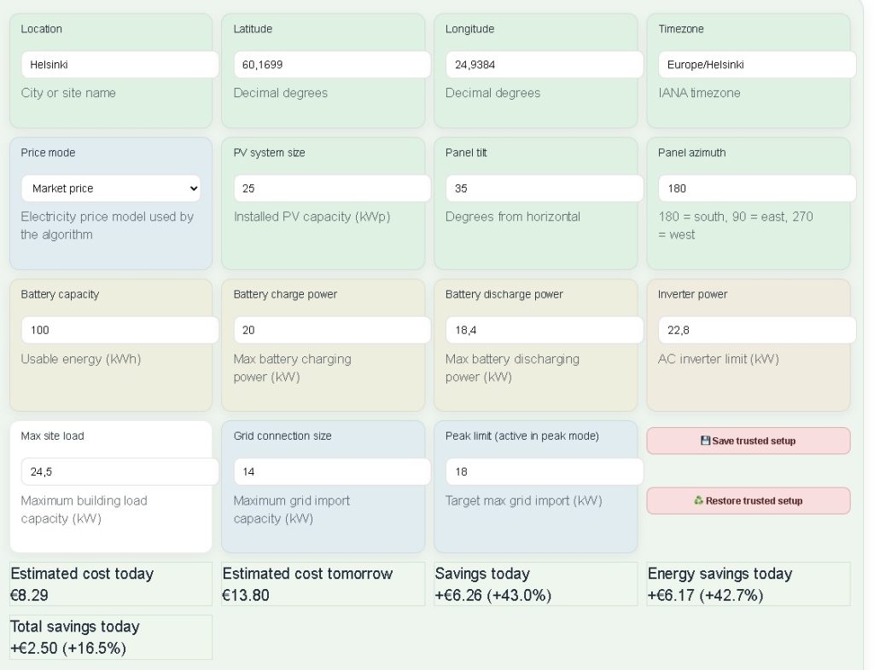The width and height of the screenshot is (874, 670).
Task: Click the Price mode dropdown arrow
Action: point(194,188)
